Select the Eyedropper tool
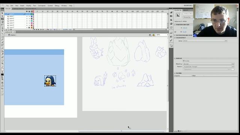The image size is (240, 135). tap(2, 54)
